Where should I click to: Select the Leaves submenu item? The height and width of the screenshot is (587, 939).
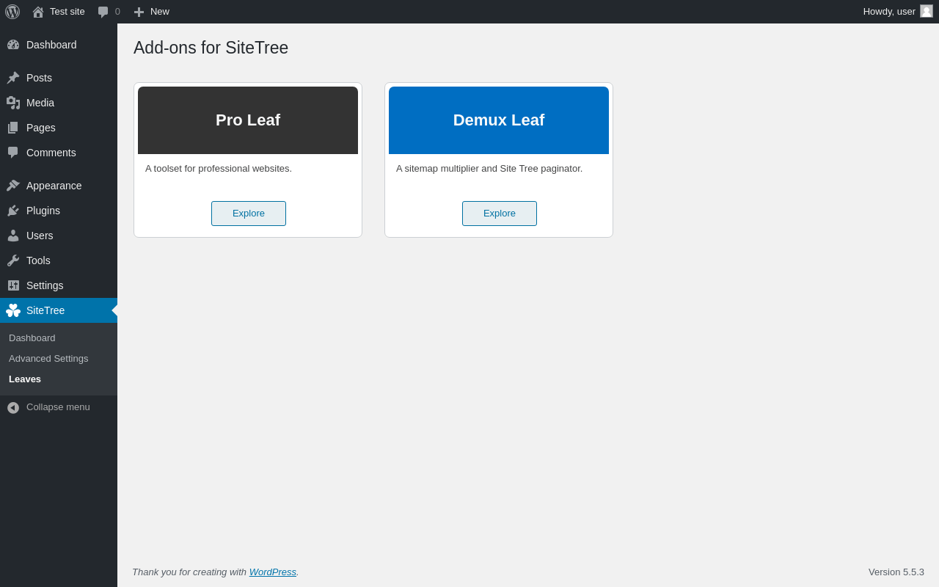(x=25, y=379)
